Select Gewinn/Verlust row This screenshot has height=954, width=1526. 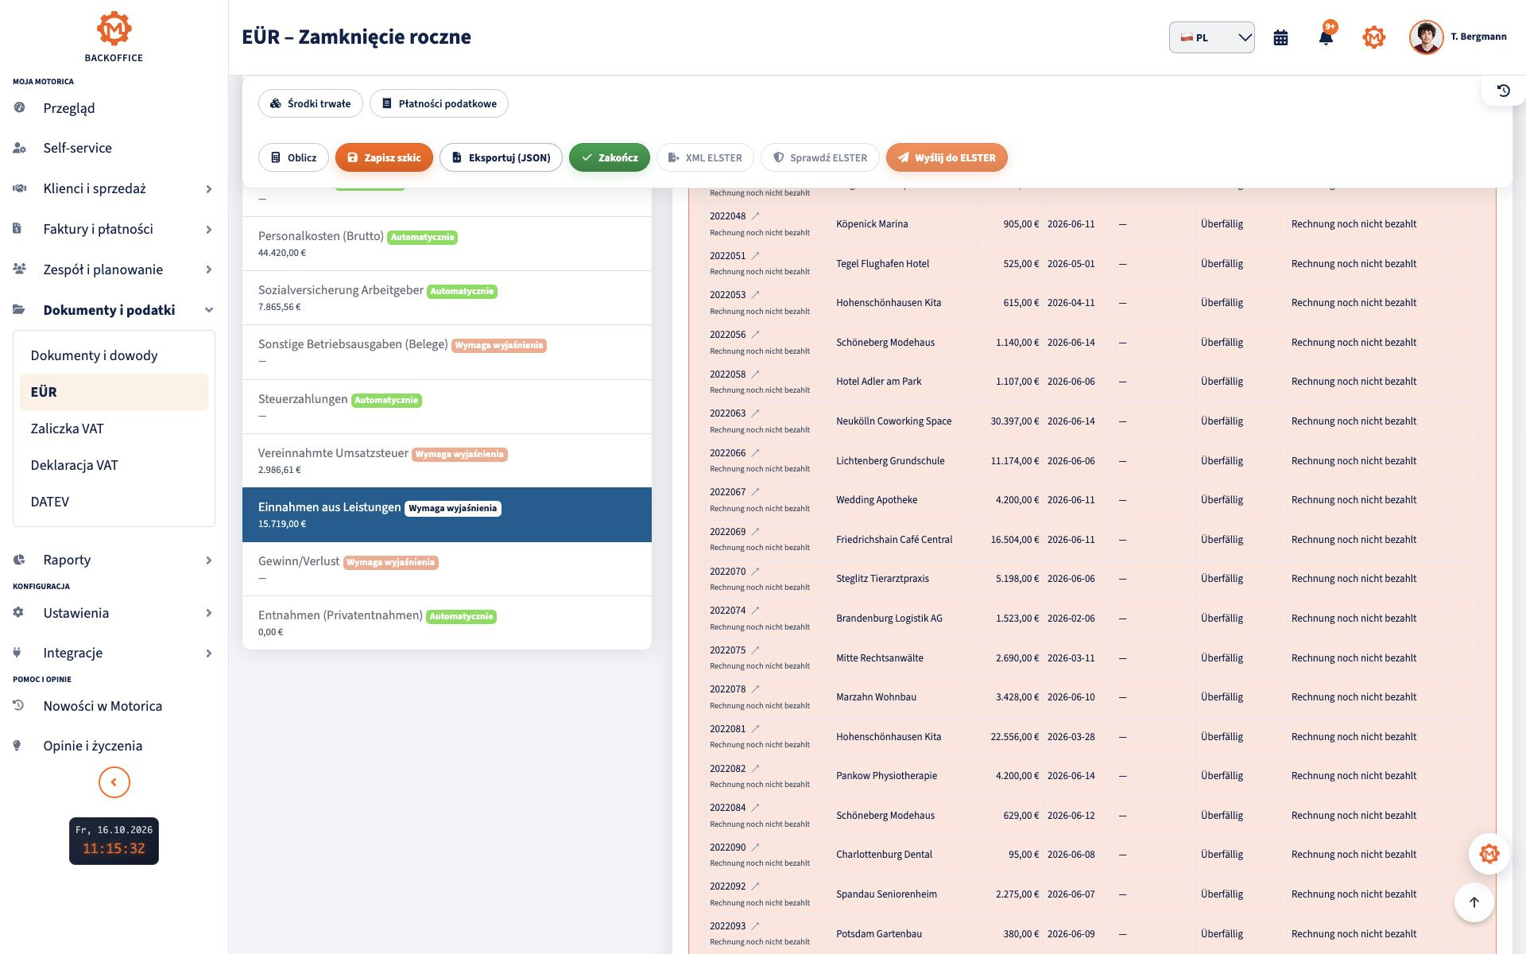[447, 569]
